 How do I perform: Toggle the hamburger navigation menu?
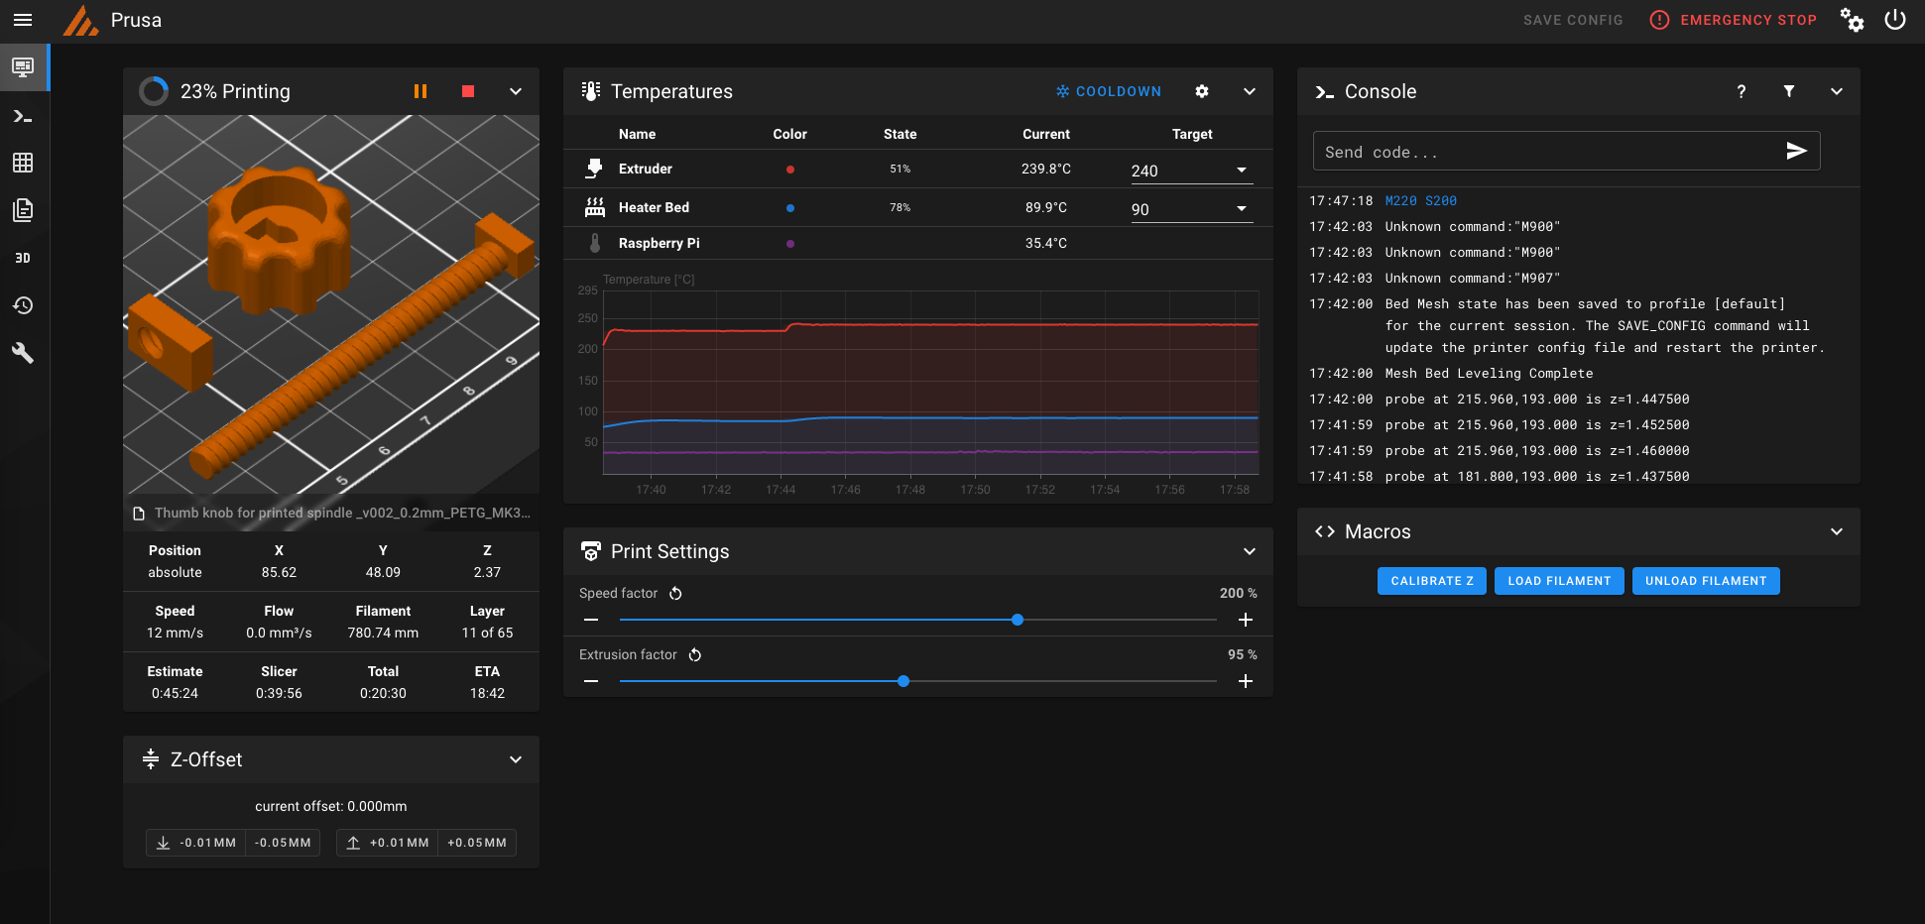click(x=23, y=20)
